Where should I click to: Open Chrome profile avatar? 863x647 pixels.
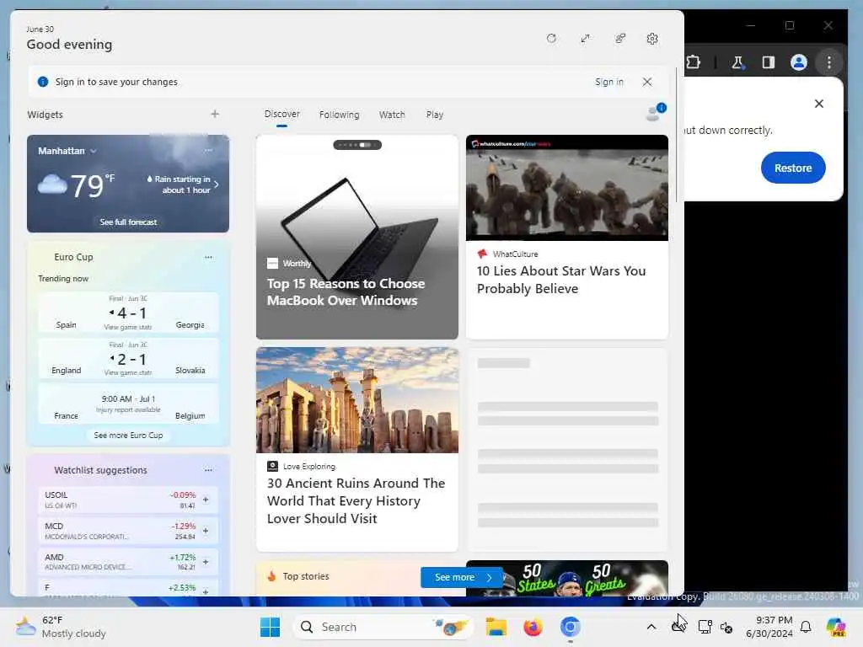(799, 62)
